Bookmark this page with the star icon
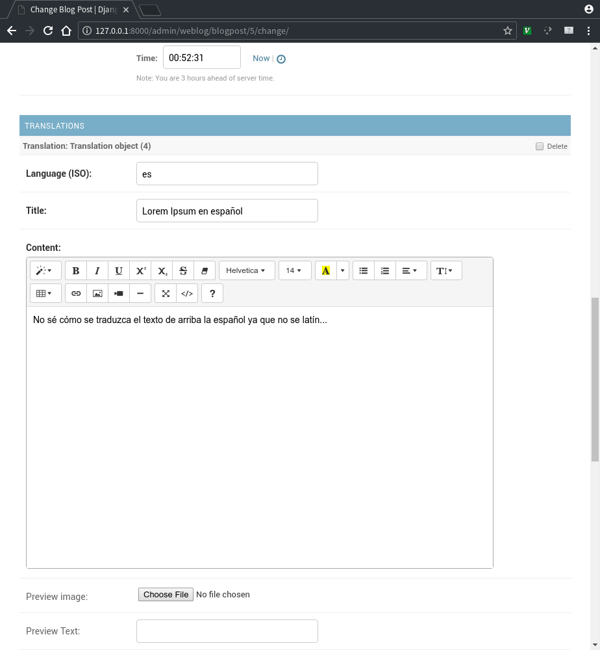600x650 pixels. point(508,31)
